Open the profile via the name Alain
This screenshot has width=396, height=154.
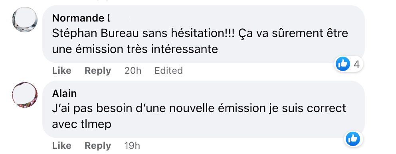pyautogui.click(x=64, y=93)
